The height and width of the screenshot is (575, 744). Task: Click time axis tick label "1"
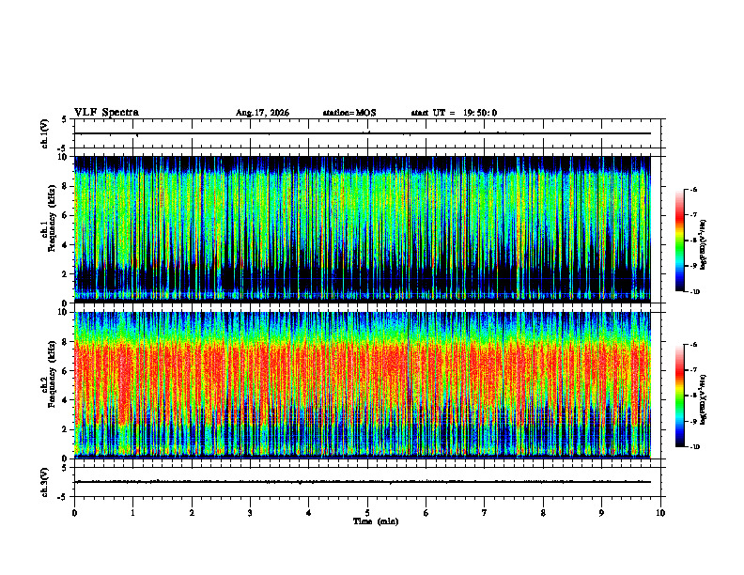click(x=132, y=513)
